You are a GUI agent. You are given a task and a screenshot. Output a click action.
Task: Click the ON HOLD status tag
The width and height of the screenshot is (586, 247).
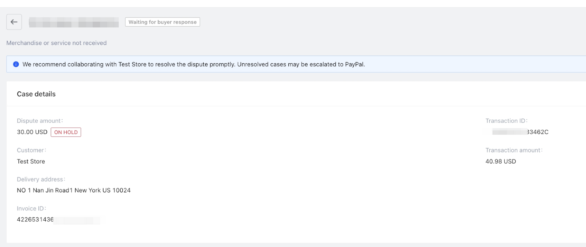pos(66,132)
